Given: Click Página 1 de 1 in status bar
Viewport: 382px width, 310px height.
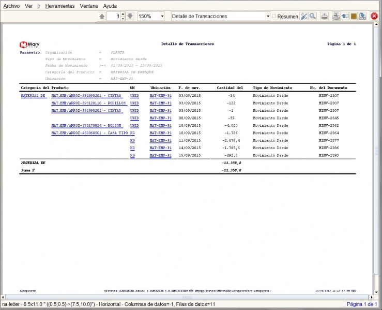Looking at the screenshot, I should tap(362, 304).
